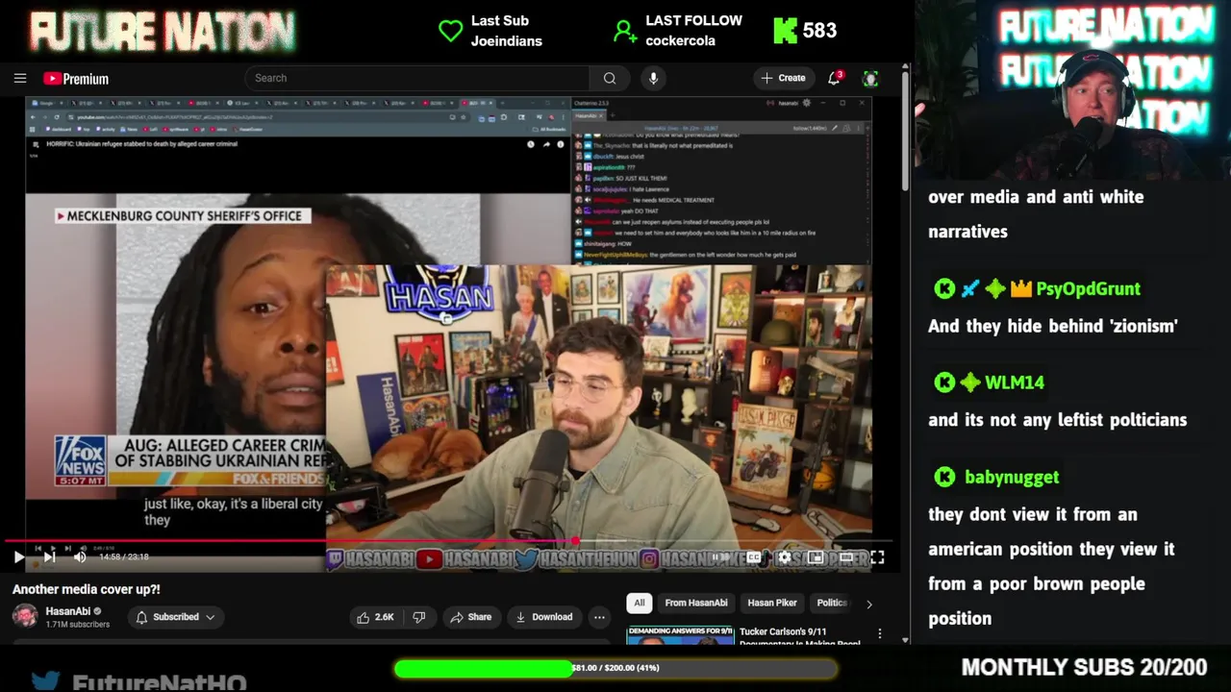1231x692 pixels.
Task: Skip to next video in player
Action: coord(50,556)
